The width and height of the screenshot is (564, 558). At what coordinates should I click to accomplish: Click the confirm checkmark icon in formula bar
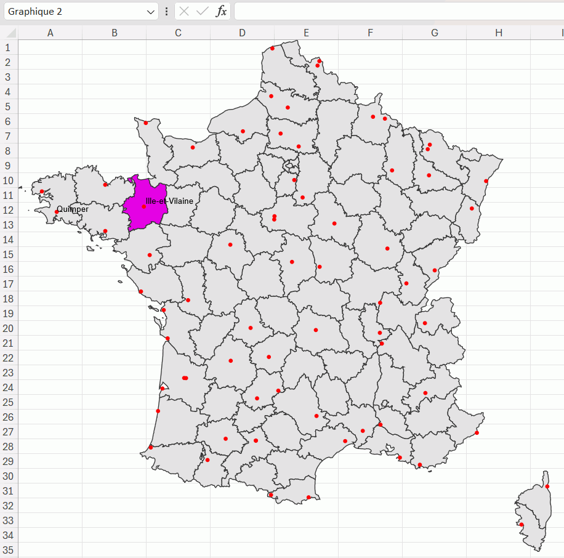[203, 12]
